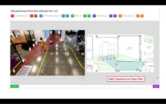Toggle Tripwire visibility with purple eye icon

[x=94, y=16]
